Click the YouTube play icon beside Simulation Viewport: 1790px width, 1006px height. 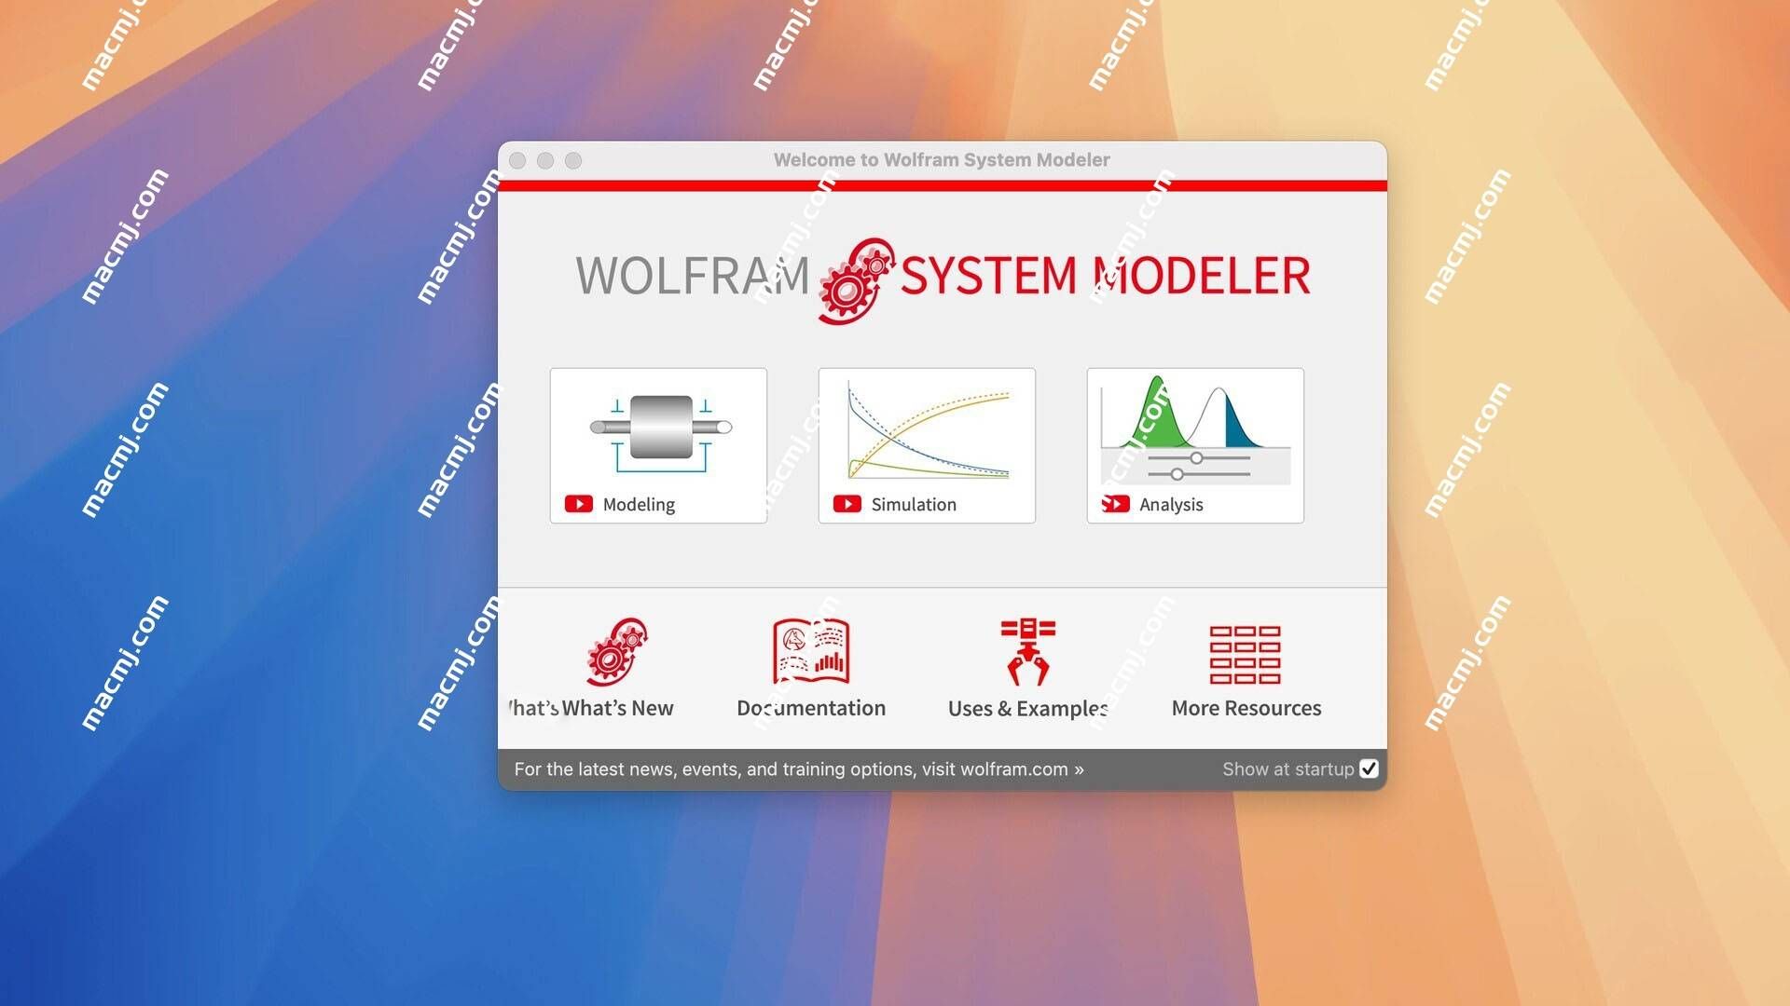click(847, 504)
